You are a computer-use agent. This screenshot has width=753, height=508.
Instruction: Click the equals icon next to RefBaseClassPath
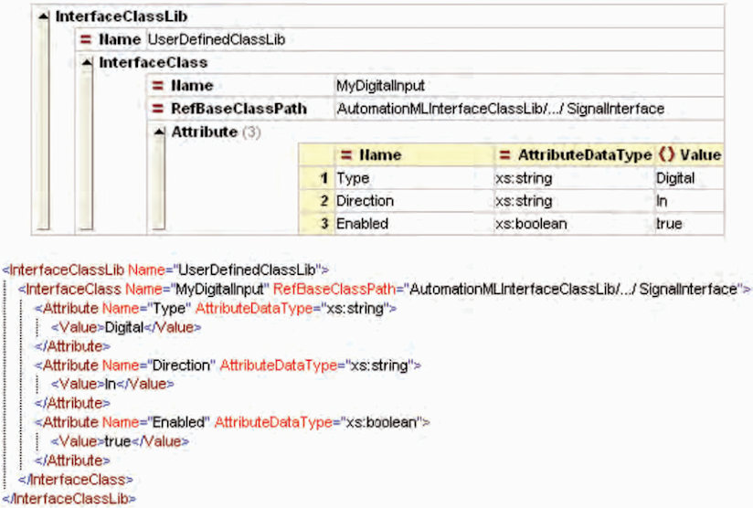point(157,109)
